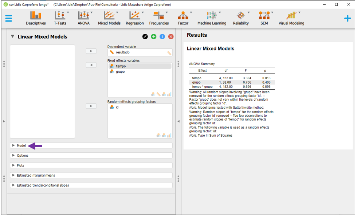This screenshot has width=357, height=216.
Task: Open the Frequencies analysis menu
Action: [x=159, y=18]
